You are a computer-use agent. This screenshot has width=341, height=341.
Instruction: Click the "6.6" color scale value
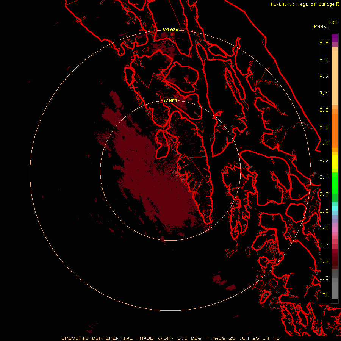click(x=324, y=110)
